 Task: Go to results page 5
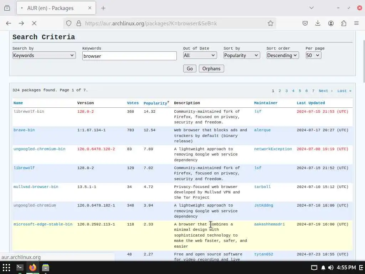coord(300,91)
